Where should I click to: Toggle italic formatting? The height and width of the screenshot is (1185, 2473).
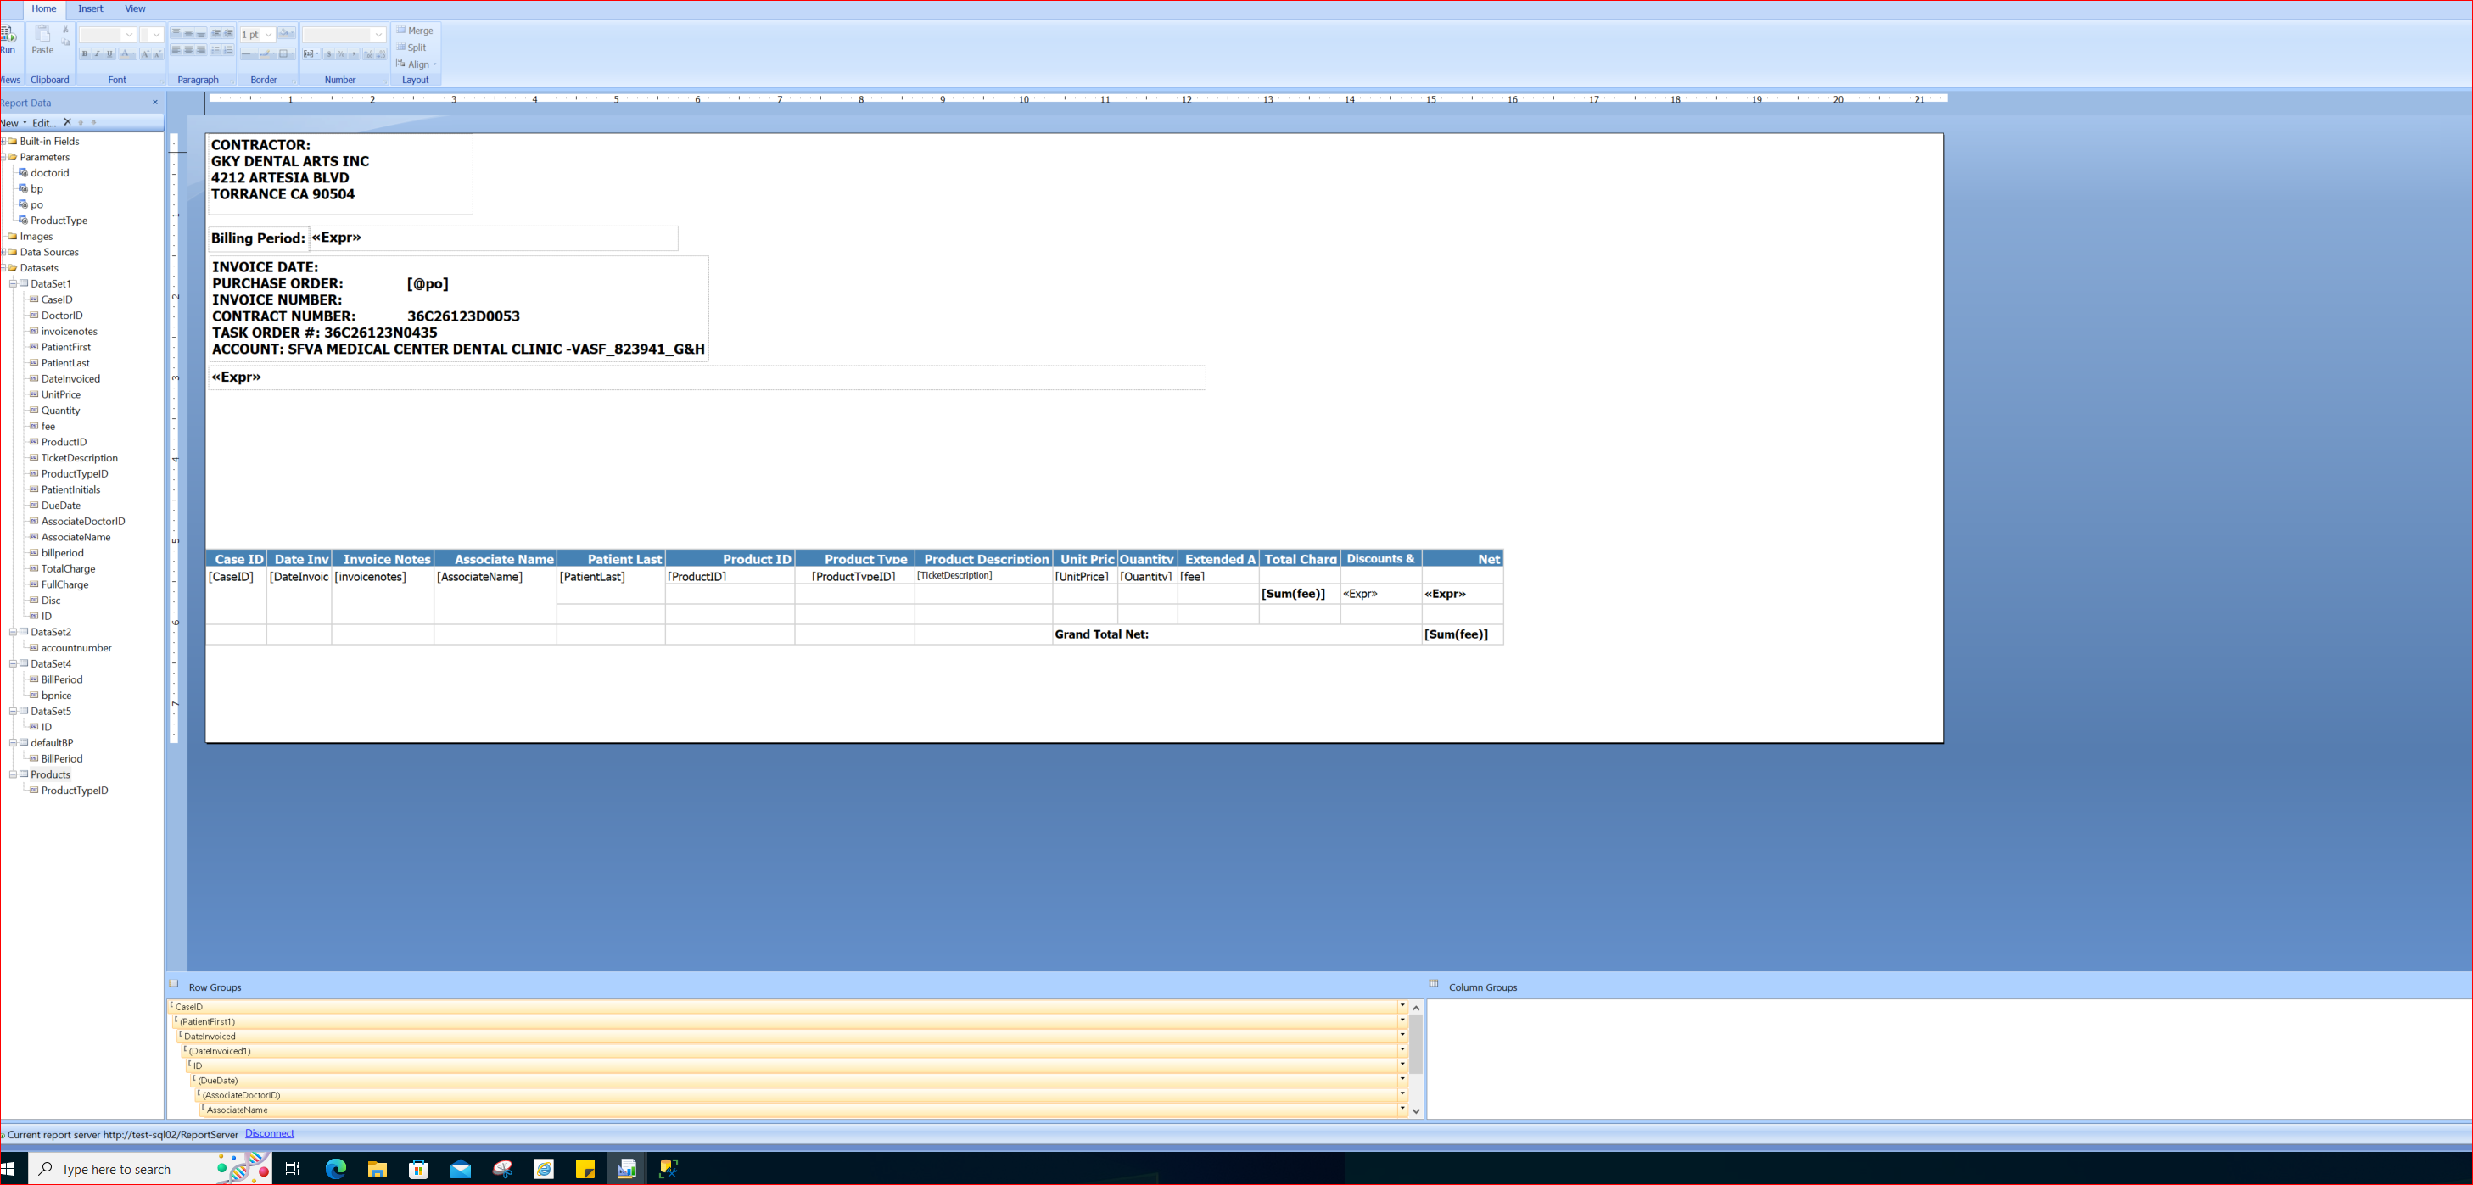pos(97,54)
